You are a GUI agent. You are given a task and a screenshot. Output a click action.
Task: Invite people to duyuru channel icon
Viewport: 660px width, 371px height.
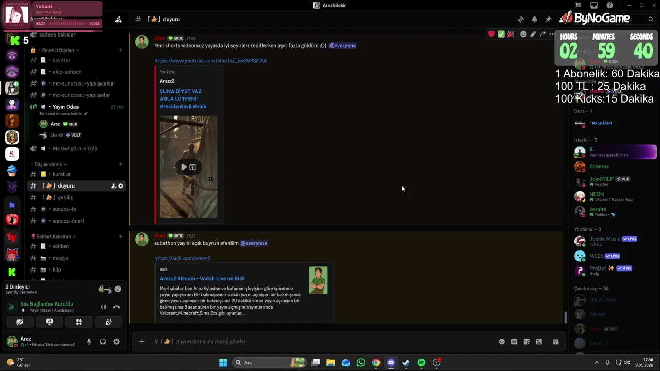tap(113, 185)
